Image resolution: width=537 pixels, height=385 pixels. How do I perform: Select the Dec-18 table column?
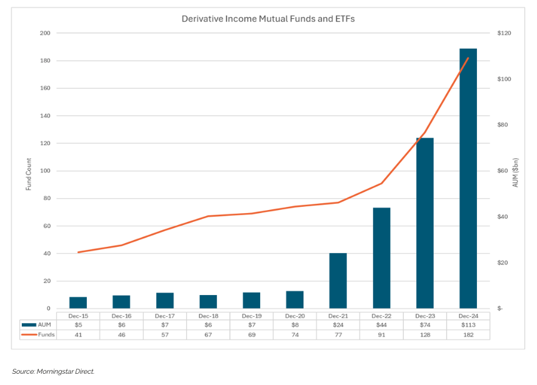point(208,325)
